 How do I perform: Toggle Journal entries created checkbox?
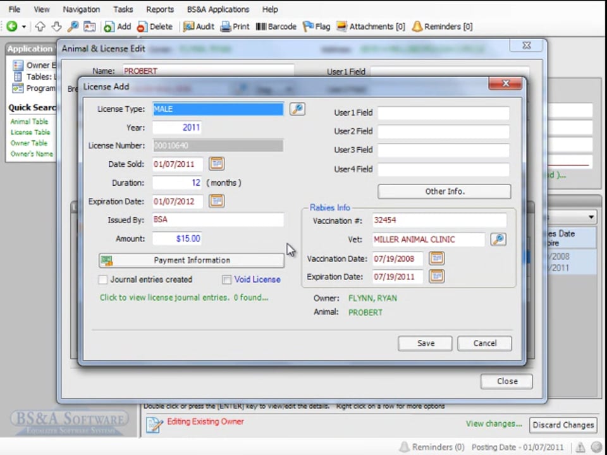click(103, 280)
